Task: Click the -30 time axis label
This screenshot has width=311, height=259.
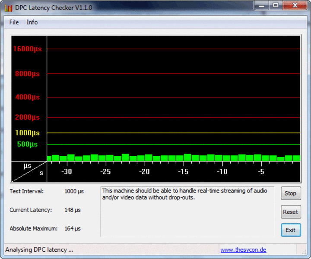Action: tap(67, 172)
